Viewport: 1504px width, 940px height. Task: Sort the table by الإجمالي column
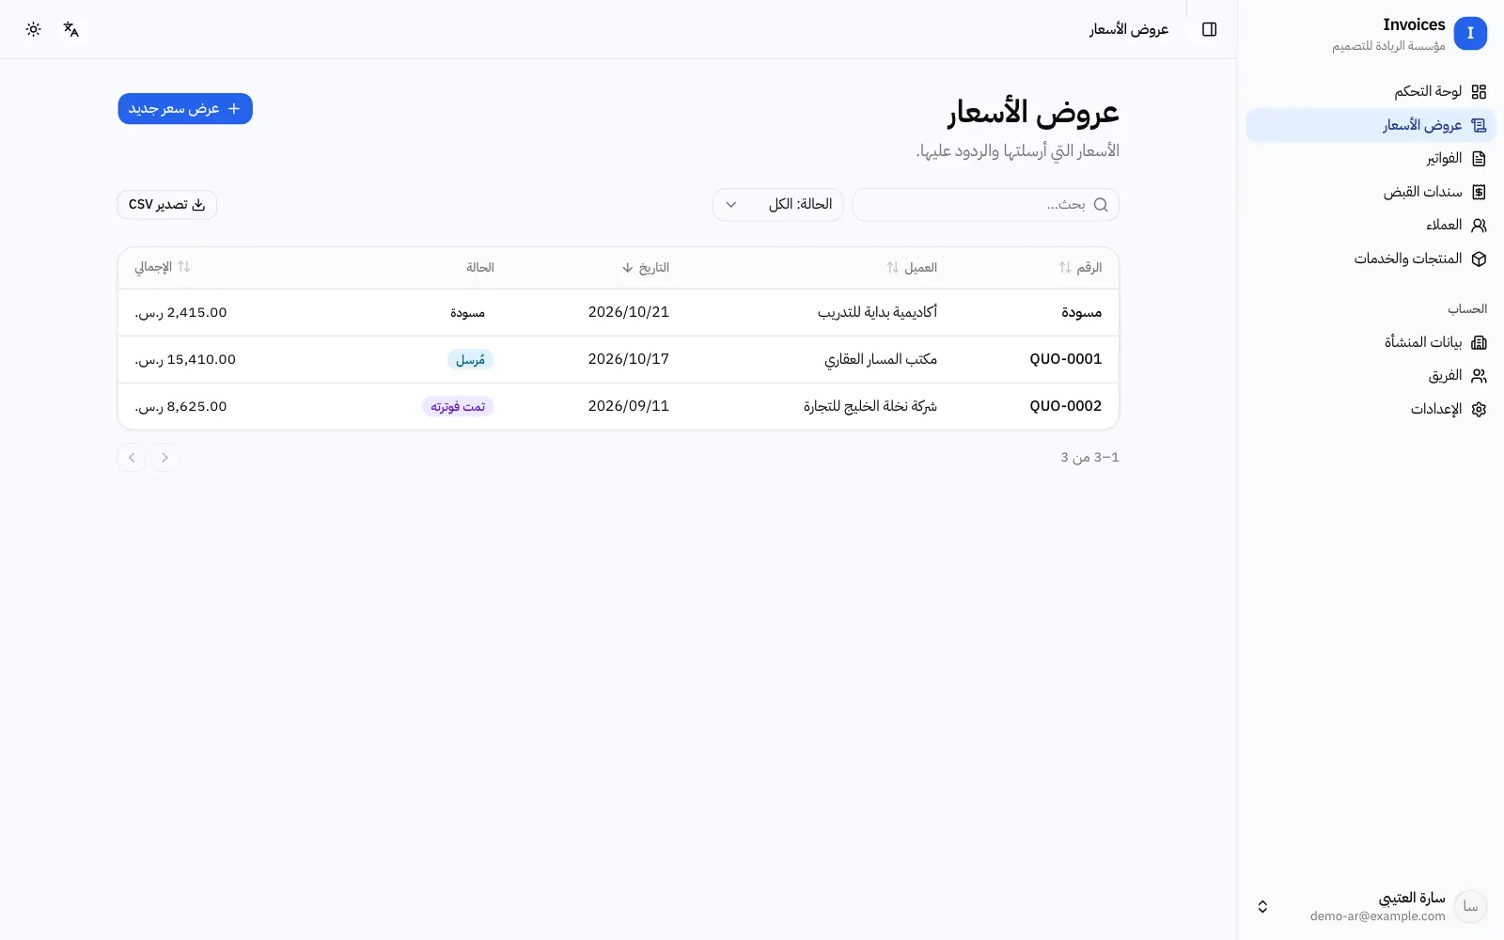coord(163,267)
